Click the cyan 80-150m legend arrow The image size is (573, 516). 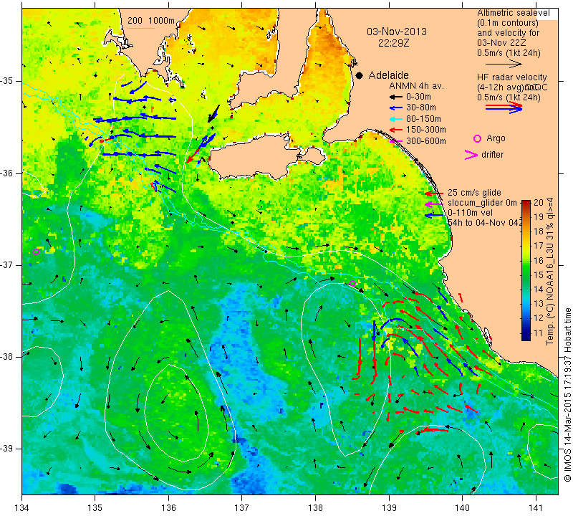395,119
